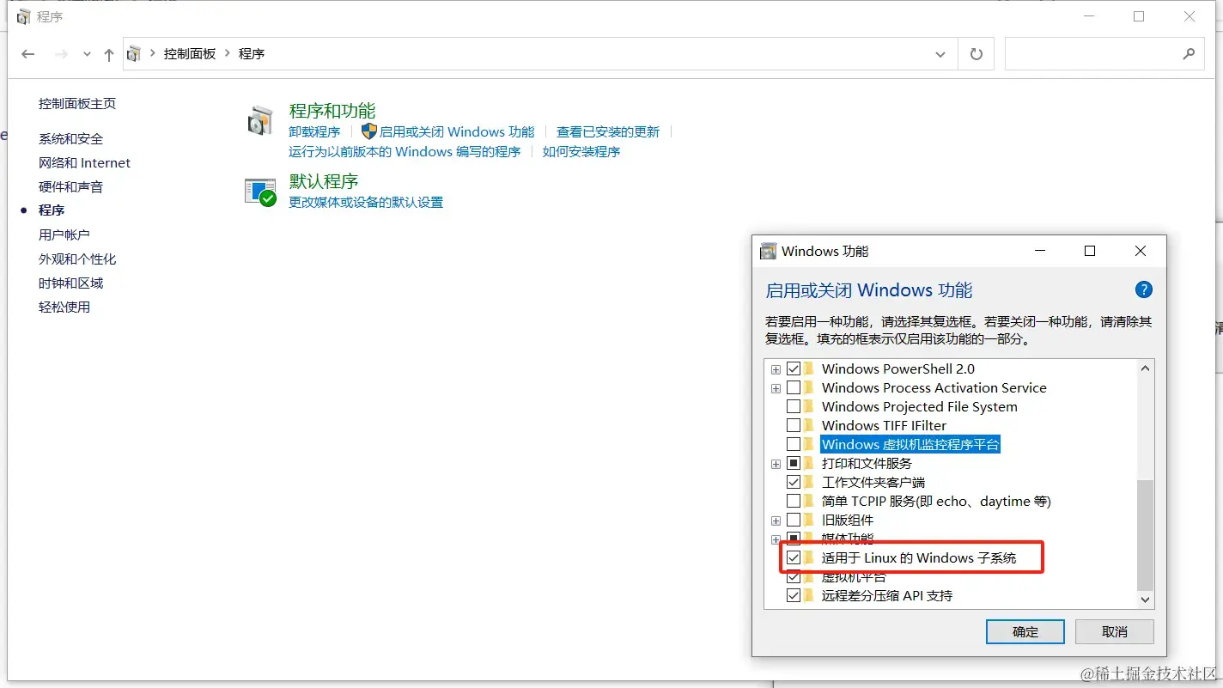Click the Programs and Features icon
Screen dimensions: 1223x688
(260, 121)
